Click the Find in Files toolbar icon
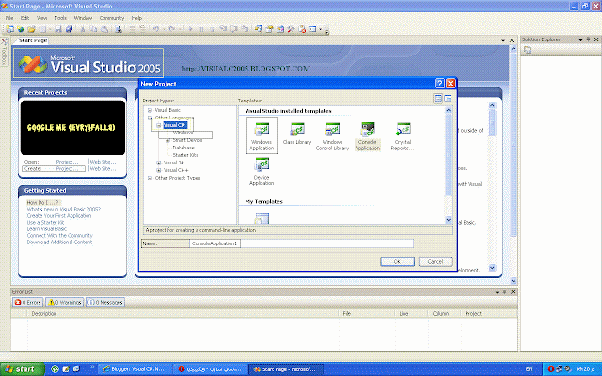 119,29
